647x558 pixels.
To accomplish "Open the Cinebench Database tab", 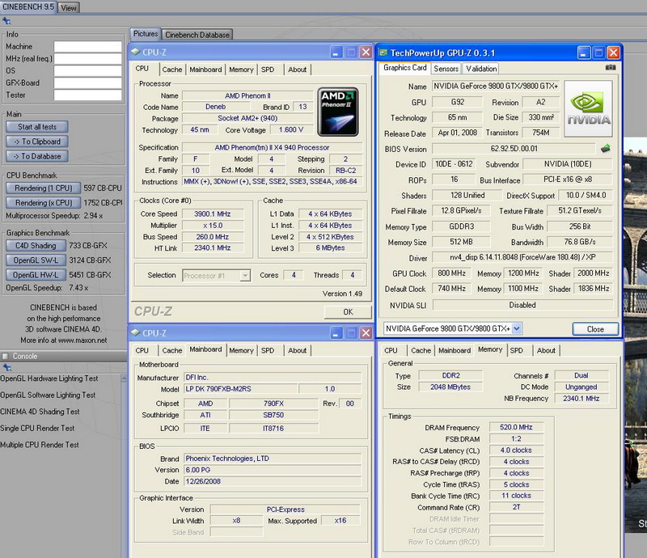I will click(x=197, y=34).
